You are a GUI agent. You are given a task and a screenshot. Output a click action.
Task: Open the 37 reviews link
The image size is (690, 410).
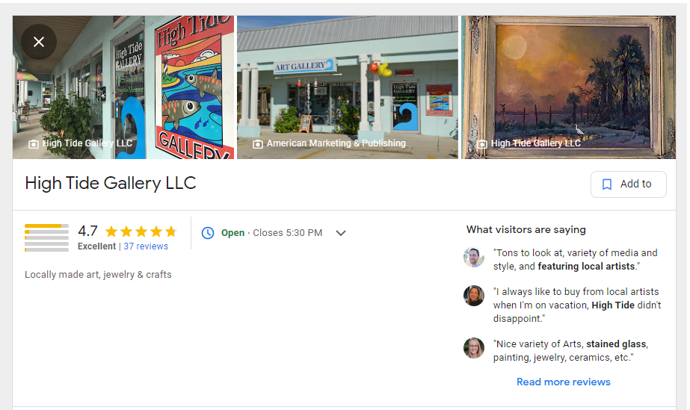[146, 246]
